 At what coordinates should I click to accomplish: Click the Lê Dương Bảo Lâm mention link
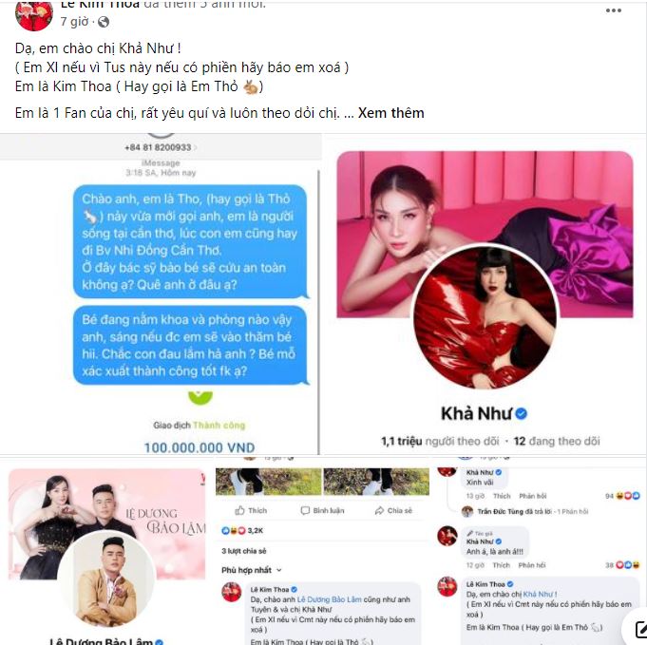(329, 599)
